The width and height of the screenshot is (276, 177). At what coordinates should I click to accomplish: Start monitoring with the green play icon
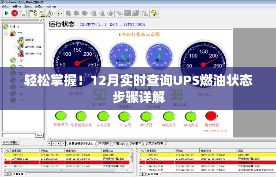[7, 13]
